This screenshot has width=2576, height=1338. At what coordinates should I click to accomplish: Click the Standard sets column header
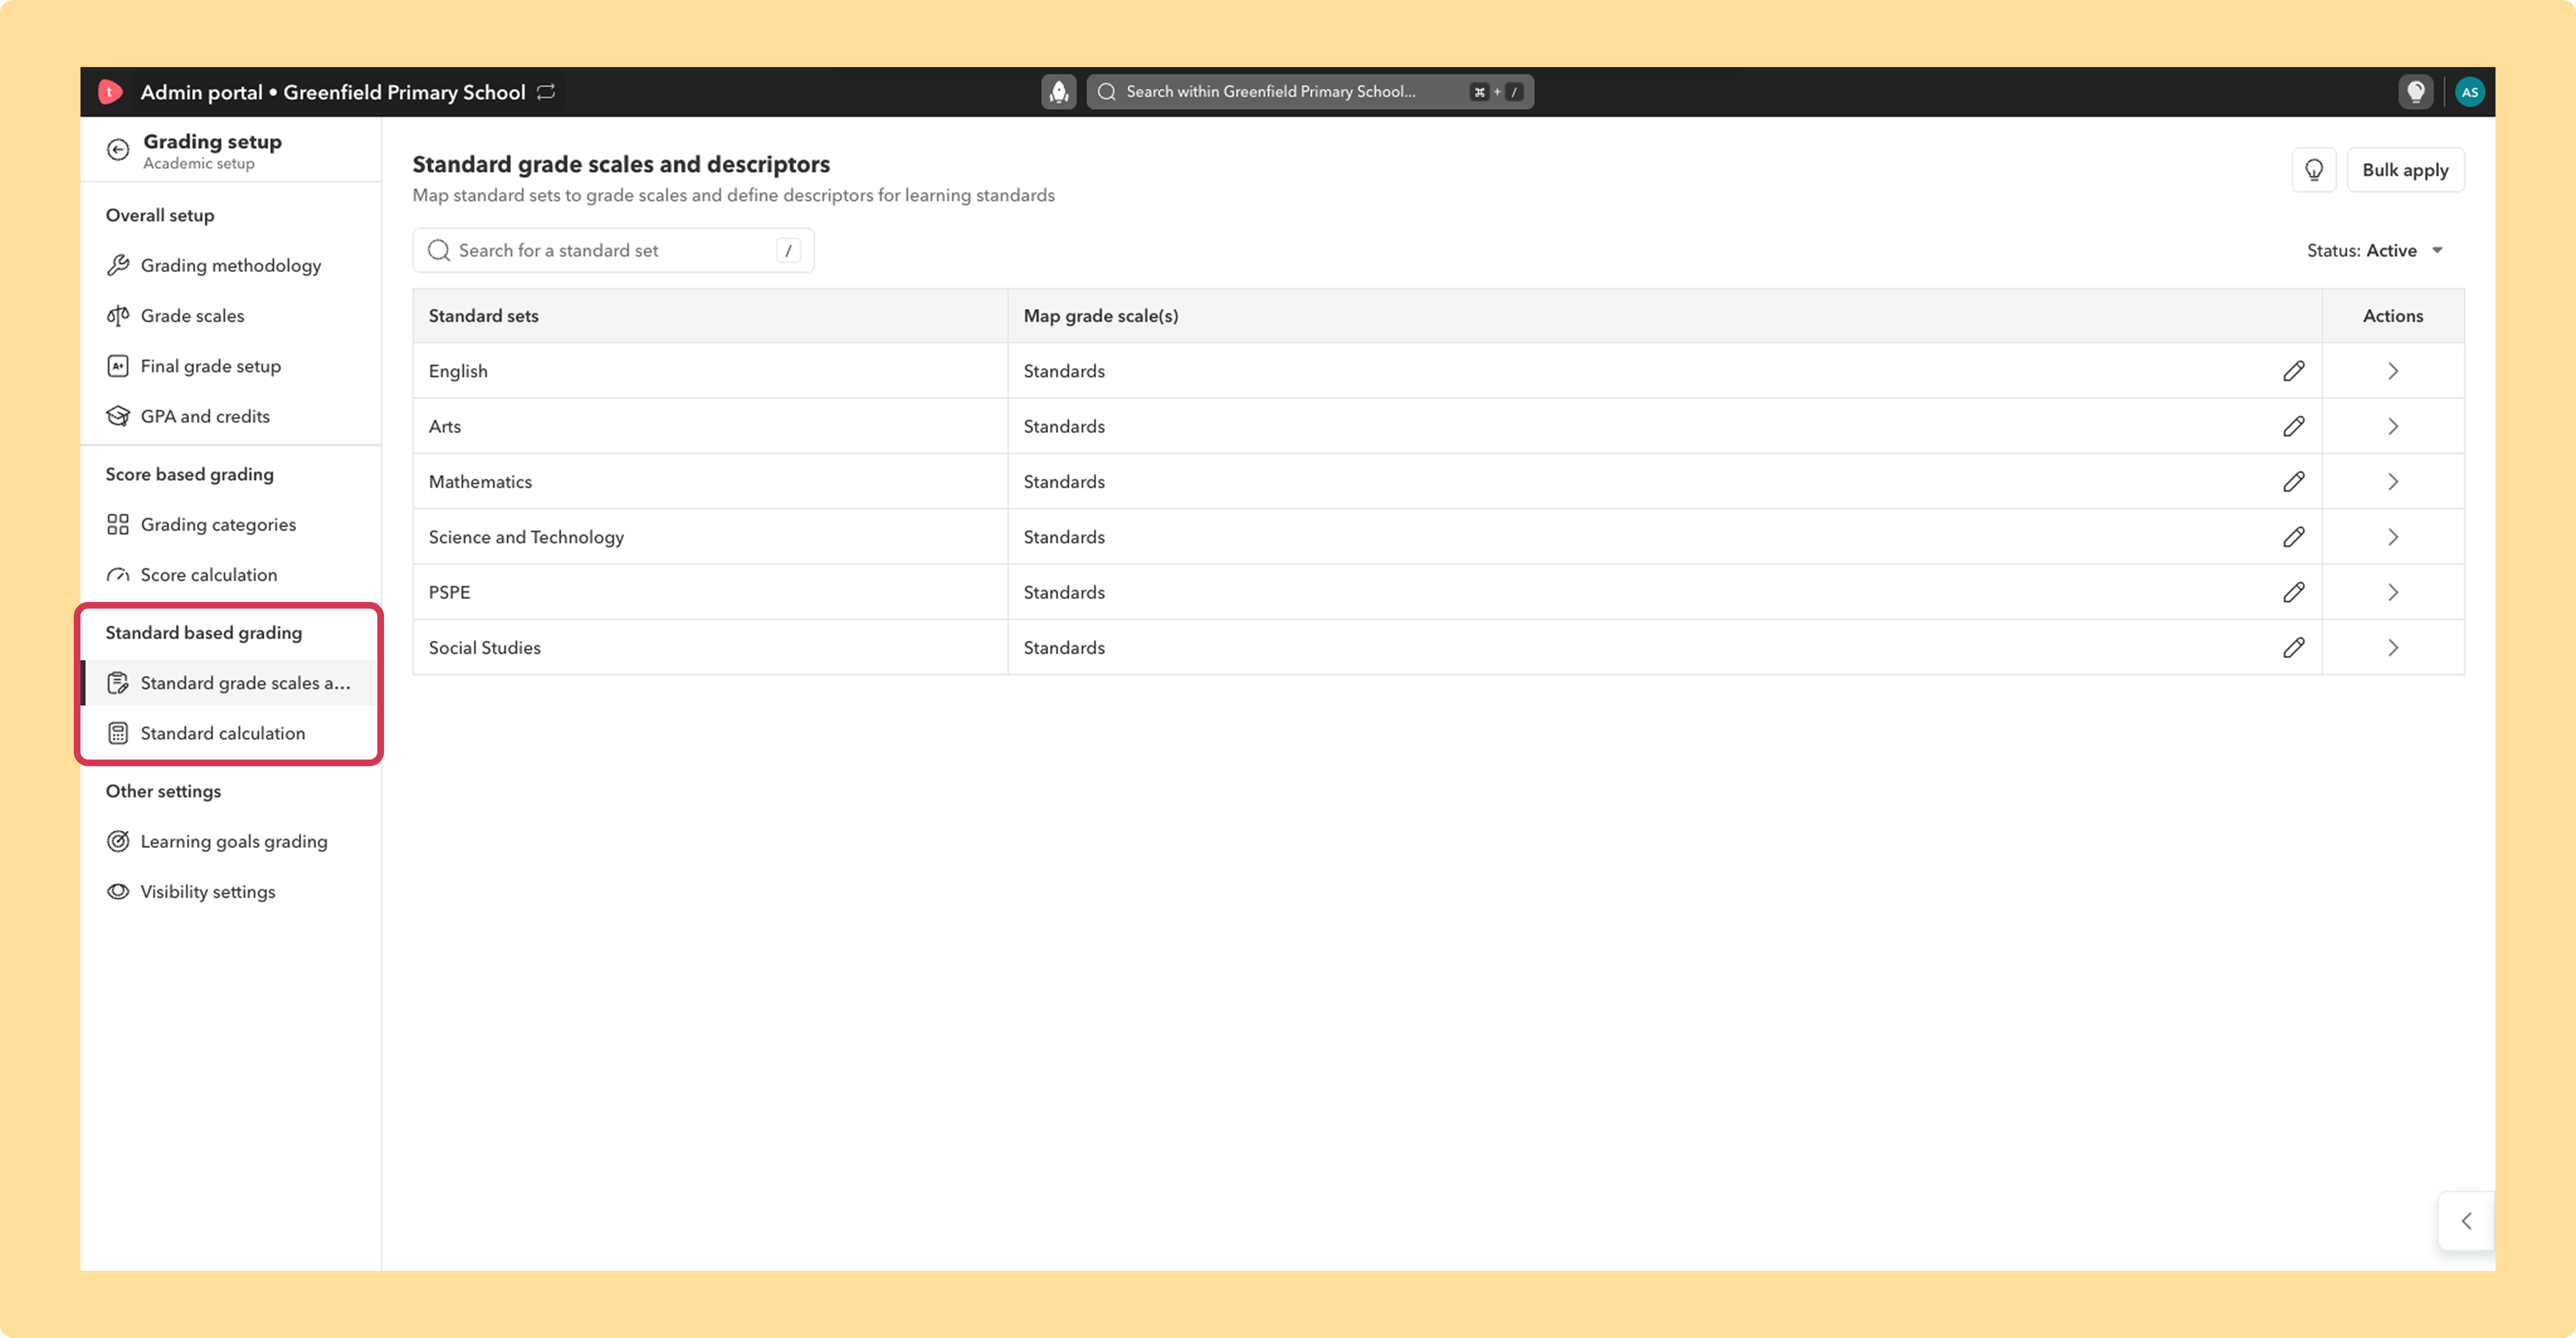tap(483, 316)
